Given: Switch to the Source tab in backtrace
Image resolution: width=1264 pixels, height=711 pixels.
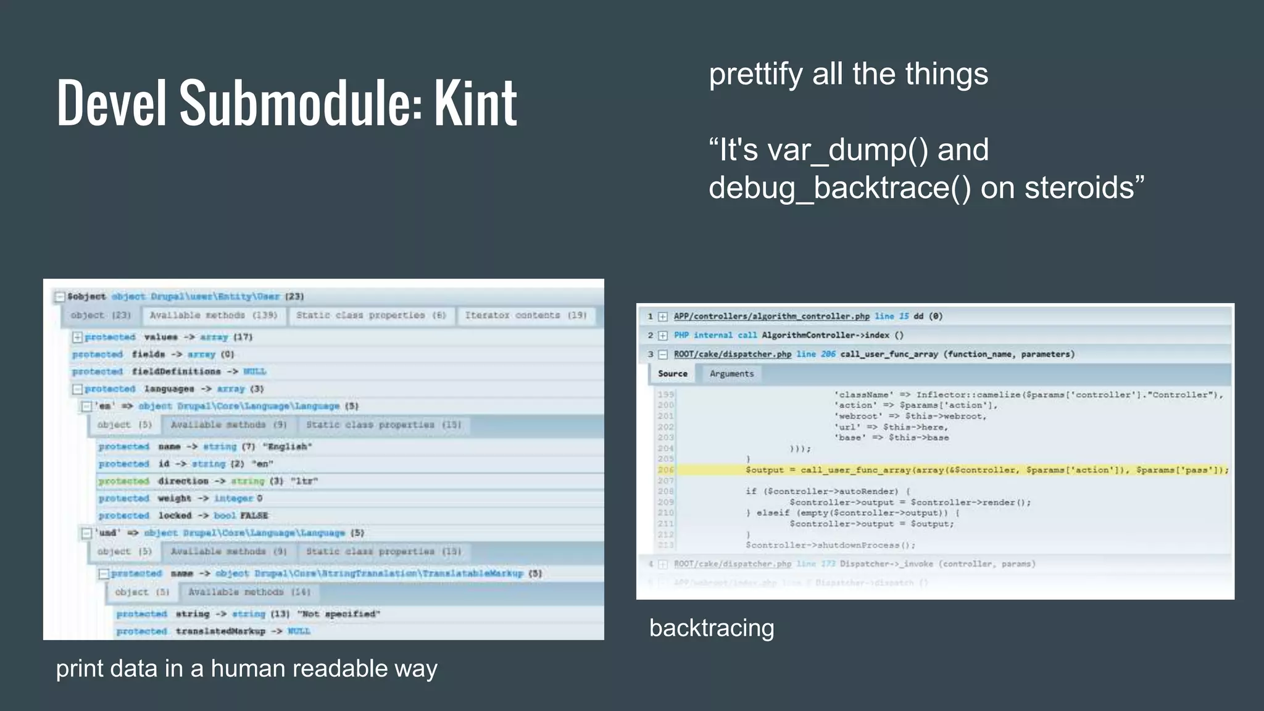Looking at the screenshot, I should point(672,373).
